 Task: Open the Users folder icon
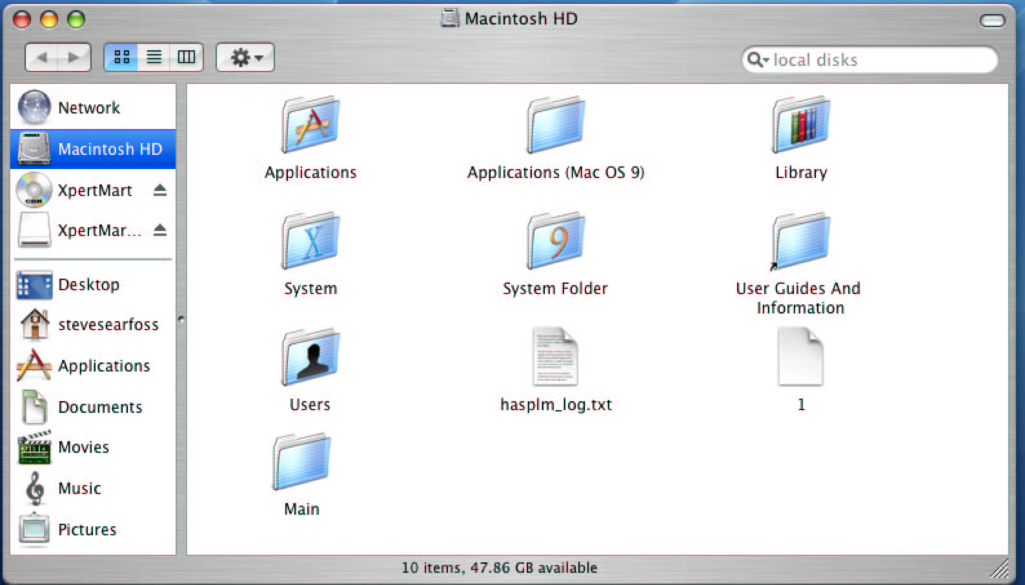point(310,357)
